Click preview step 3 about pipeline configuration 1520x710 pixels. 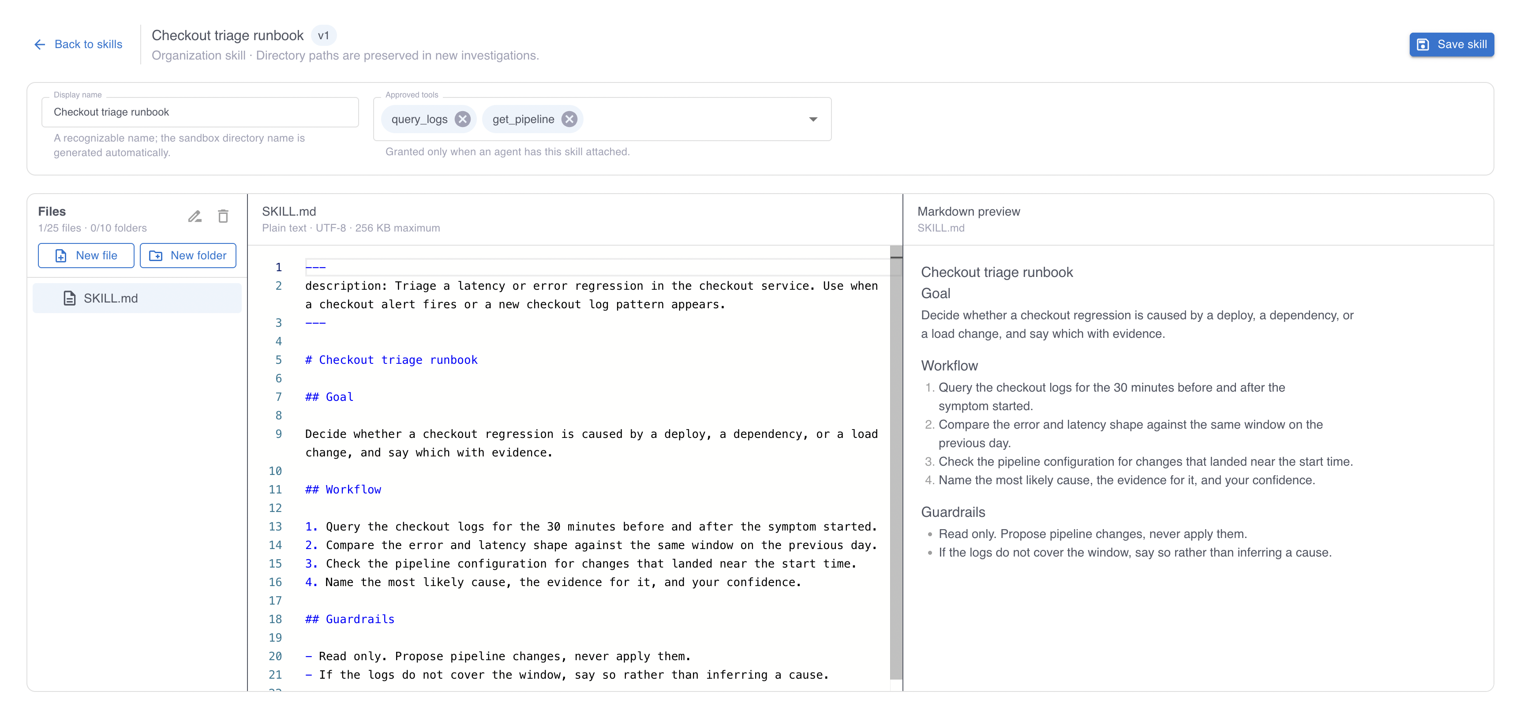1146,462
